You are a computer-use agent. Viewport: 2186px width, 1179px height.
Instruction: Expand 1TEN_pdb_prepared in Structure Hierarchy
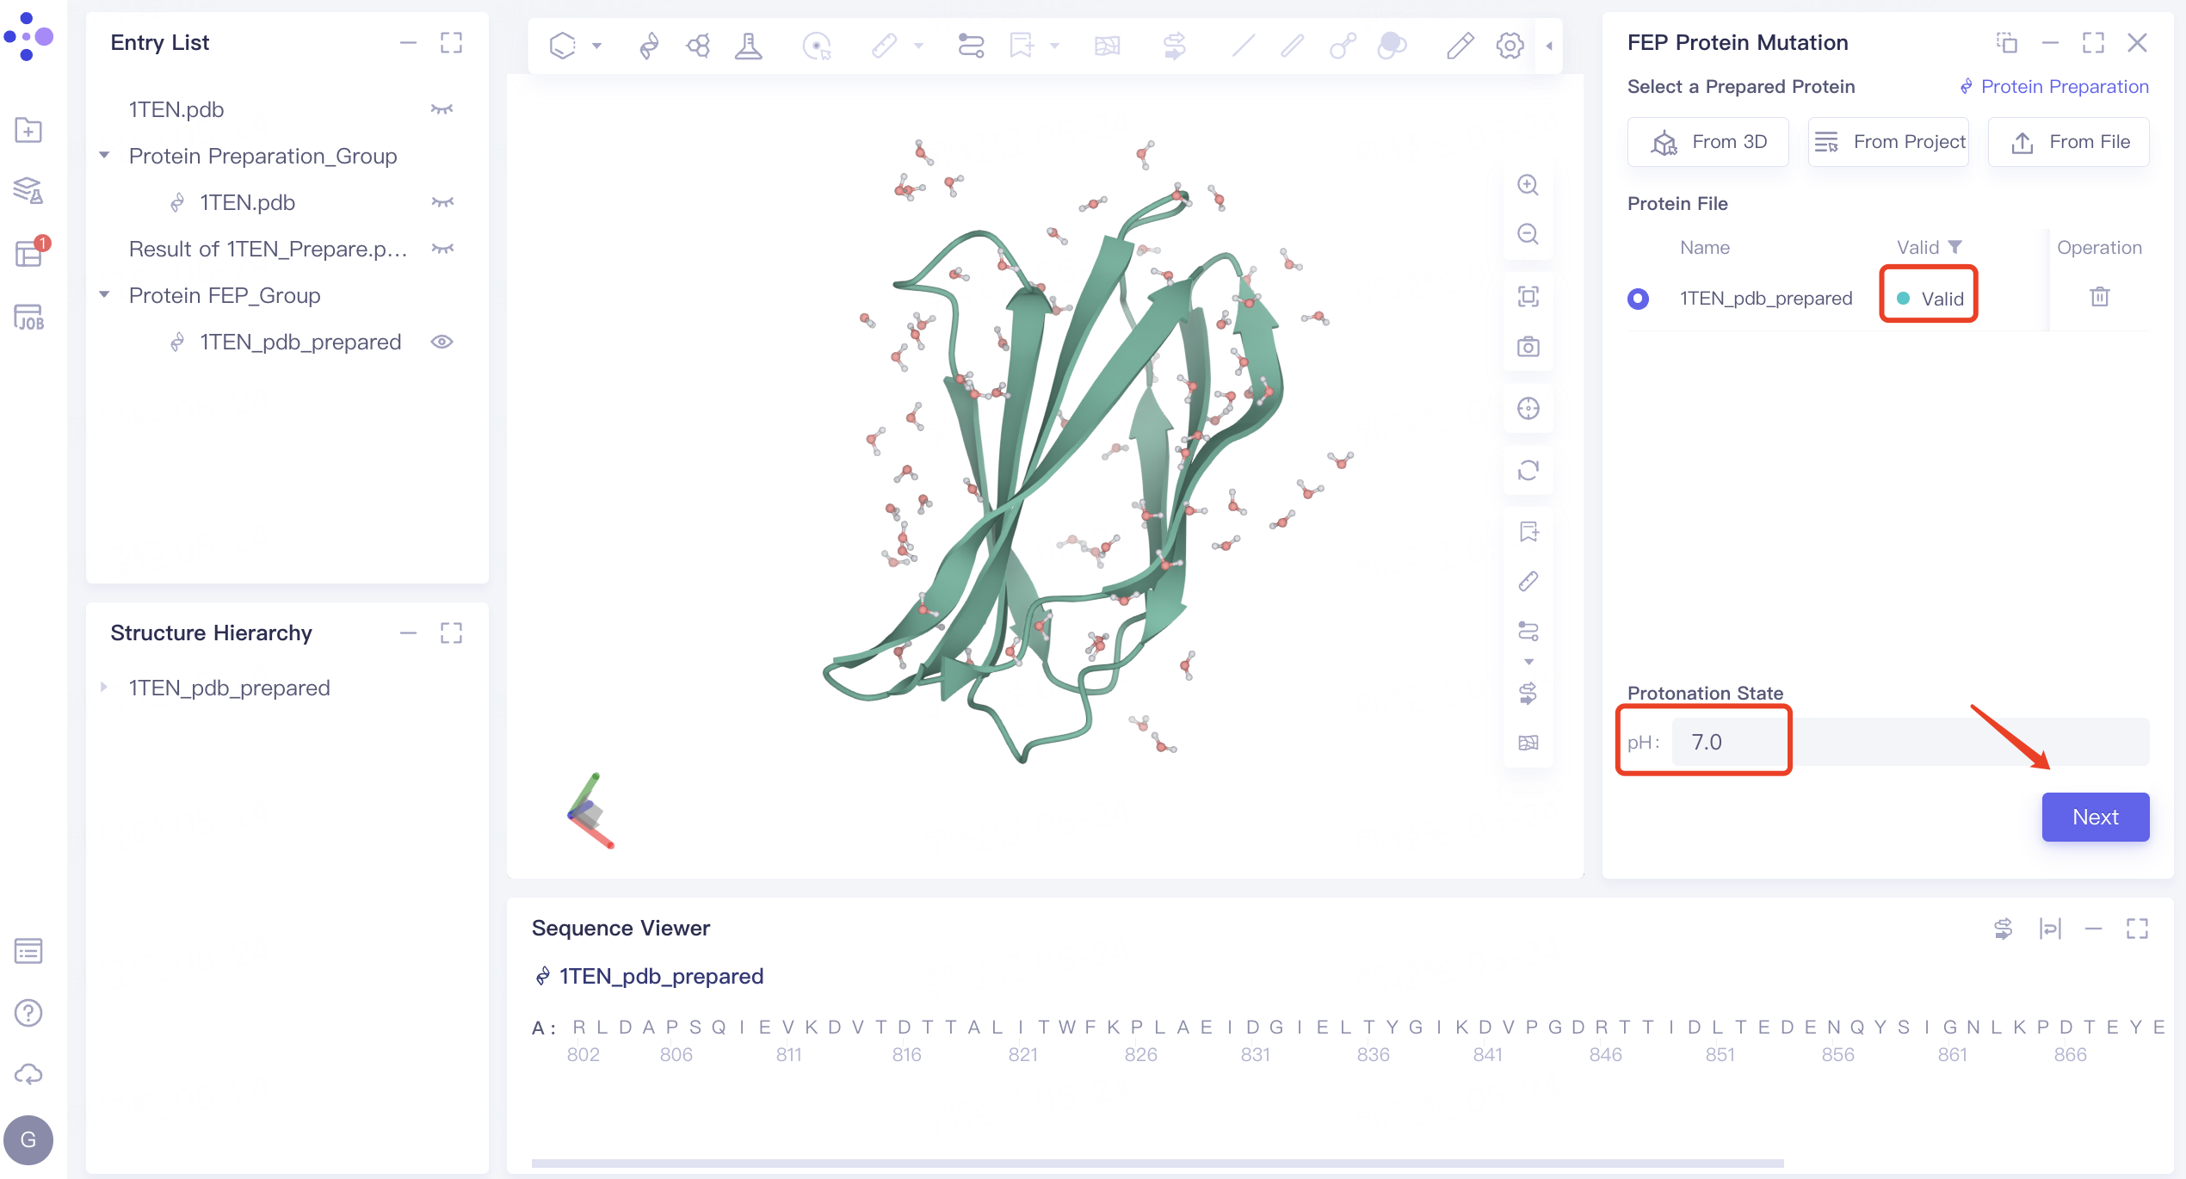[x=105, y=688]
